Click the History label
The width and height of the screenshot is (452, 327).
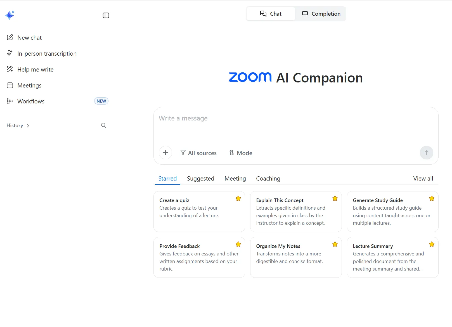click(15, 125)
